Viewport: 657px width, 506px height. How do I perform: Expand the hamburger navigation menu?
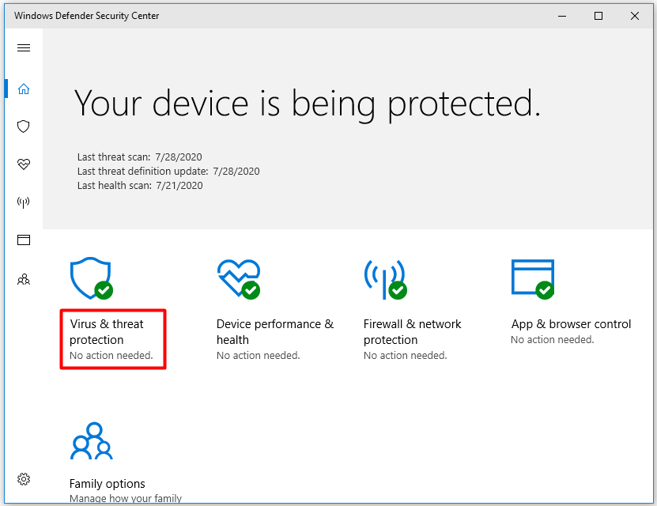click(24, 47)
